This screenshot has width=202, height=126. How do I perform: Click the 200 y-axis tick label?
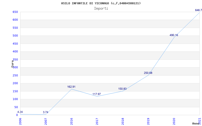tap(15, 83)
